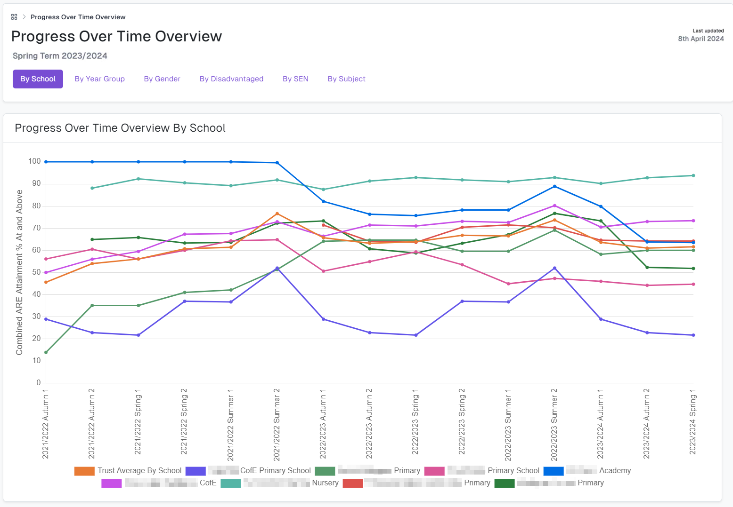Hide the Academy series via its legend label
The image size is (733, 507).
pyautogui.click(x=614, y=471)
